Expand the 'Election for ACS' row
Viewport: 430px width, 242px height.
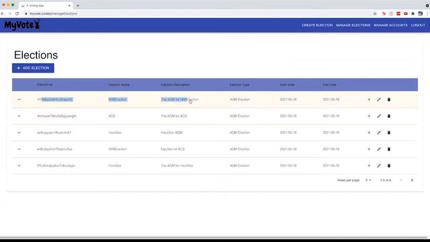pos(19,149)
